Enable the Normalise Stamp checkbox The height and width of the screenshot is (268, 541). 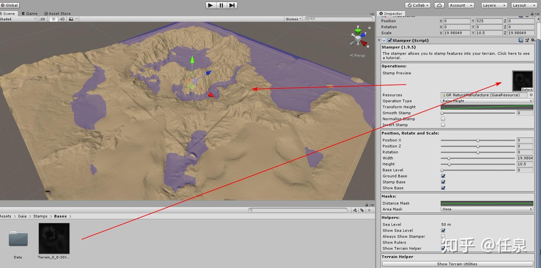click(x=443, y=119)
